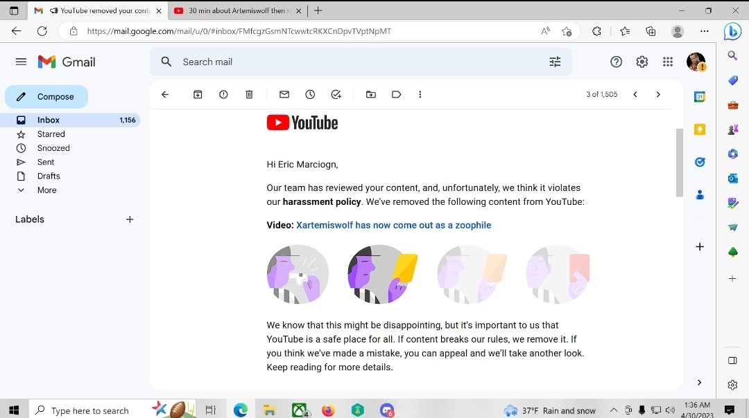Open the removed video title link

[x=394, y=225]
